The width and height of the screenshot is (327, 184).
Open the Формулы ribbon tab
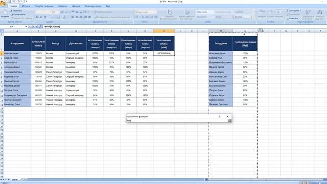tap(62, 6)
